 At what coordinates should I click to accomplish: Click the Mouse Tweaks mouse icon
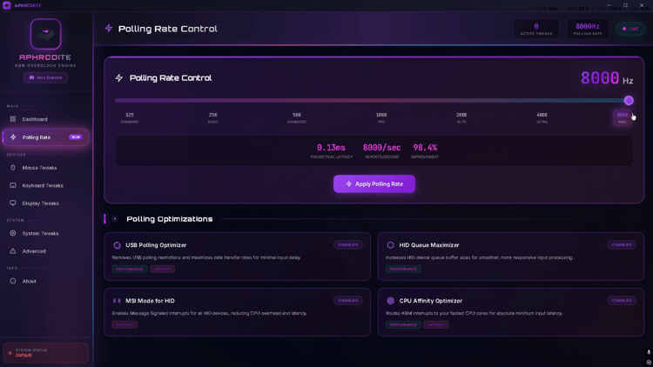click(x=13, y=168)
